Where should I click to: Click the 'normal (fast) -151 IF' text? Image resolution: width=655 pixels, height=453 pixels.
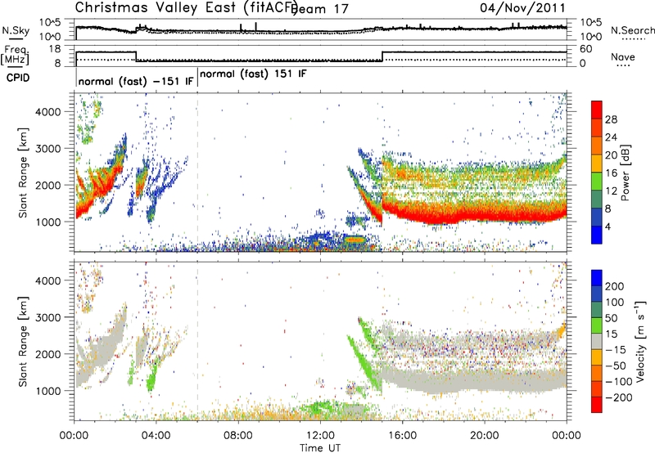(x=136, y=81)
